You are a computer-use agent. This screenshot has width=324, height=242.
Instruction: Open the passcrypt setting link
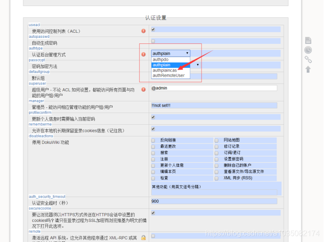(x=37, y=60)
